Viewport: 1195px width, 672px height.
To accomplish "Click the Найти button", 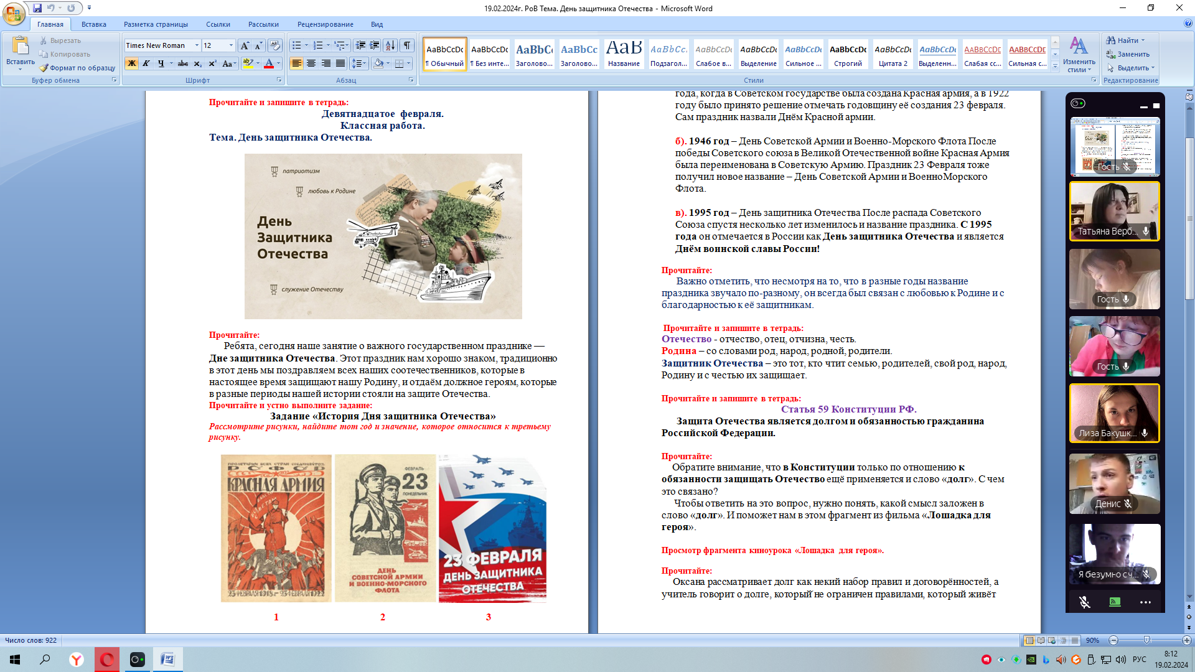I will 1125,40.
